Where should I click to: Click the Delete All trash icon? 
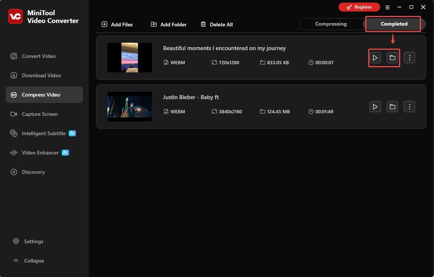[x=203, y=25]
